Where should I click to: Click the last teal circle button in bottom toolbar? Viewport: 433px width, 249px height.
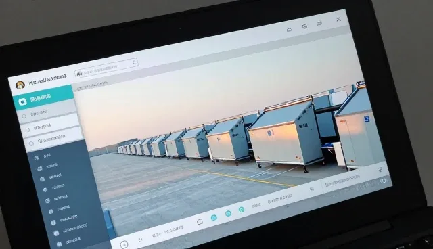[x=242, y=210]
